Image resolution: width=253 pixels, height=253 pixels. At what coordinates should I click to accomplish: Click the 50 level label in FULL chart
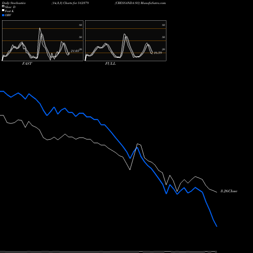click(x=163, y=37)
